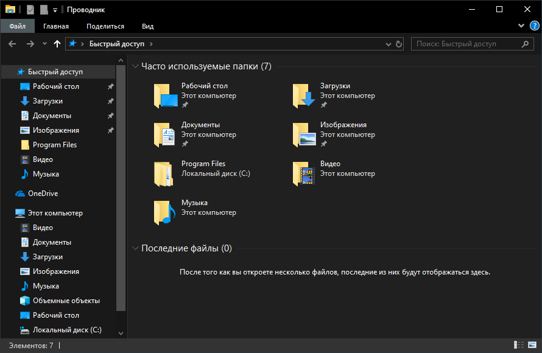Image resolution: width=542 pixels, height=353 pixels.
Task: Click the pin icon next to sidebar Рабочий стол
Action: tap(111, 86)
